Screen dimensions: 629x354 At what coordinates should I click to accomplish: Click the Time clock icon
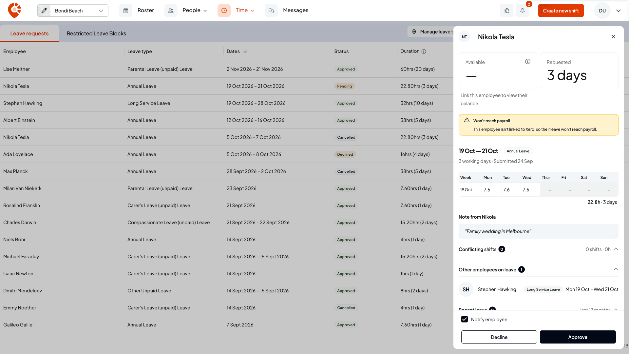[224, 10]
